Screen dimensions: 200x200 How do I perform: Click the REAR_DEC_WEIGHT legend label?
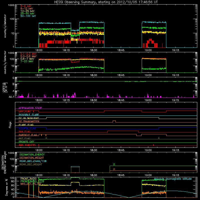[x=31, y=164]
